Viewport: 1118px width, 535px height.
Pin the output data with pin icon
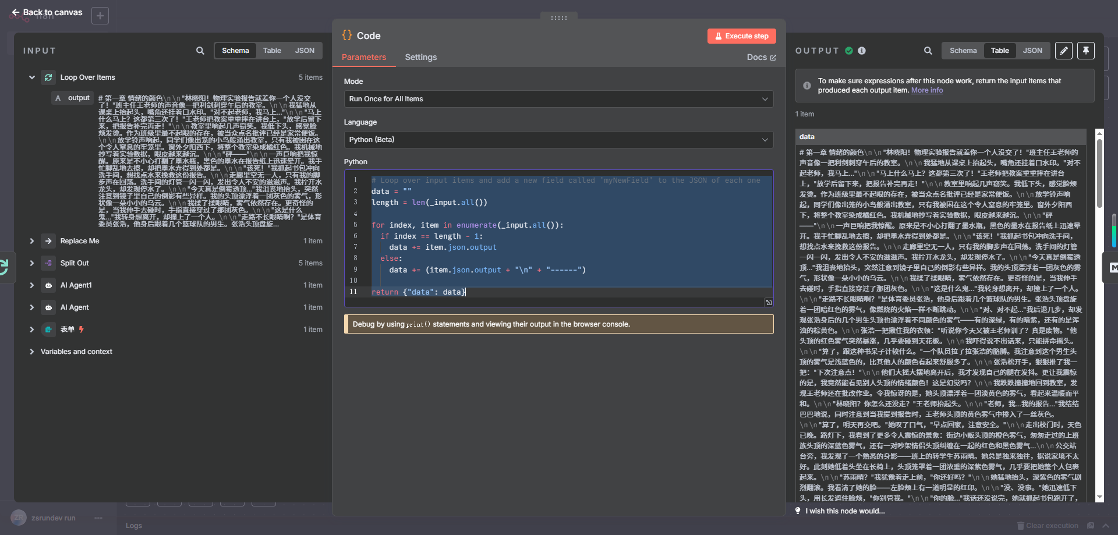(x=1085, y=51)
